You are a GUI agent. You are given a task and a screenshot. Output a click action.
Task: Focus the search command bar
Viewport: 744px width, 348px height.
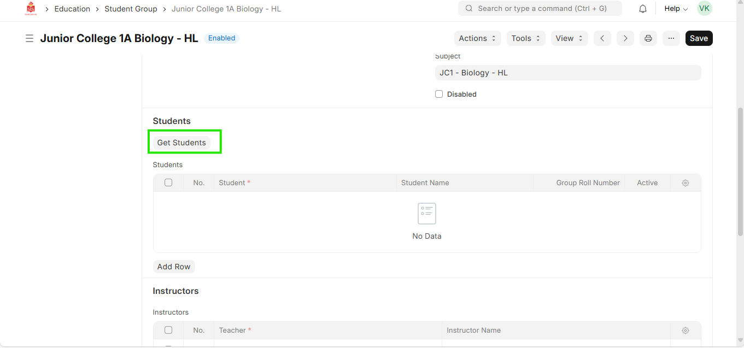[x=540, y=9]
